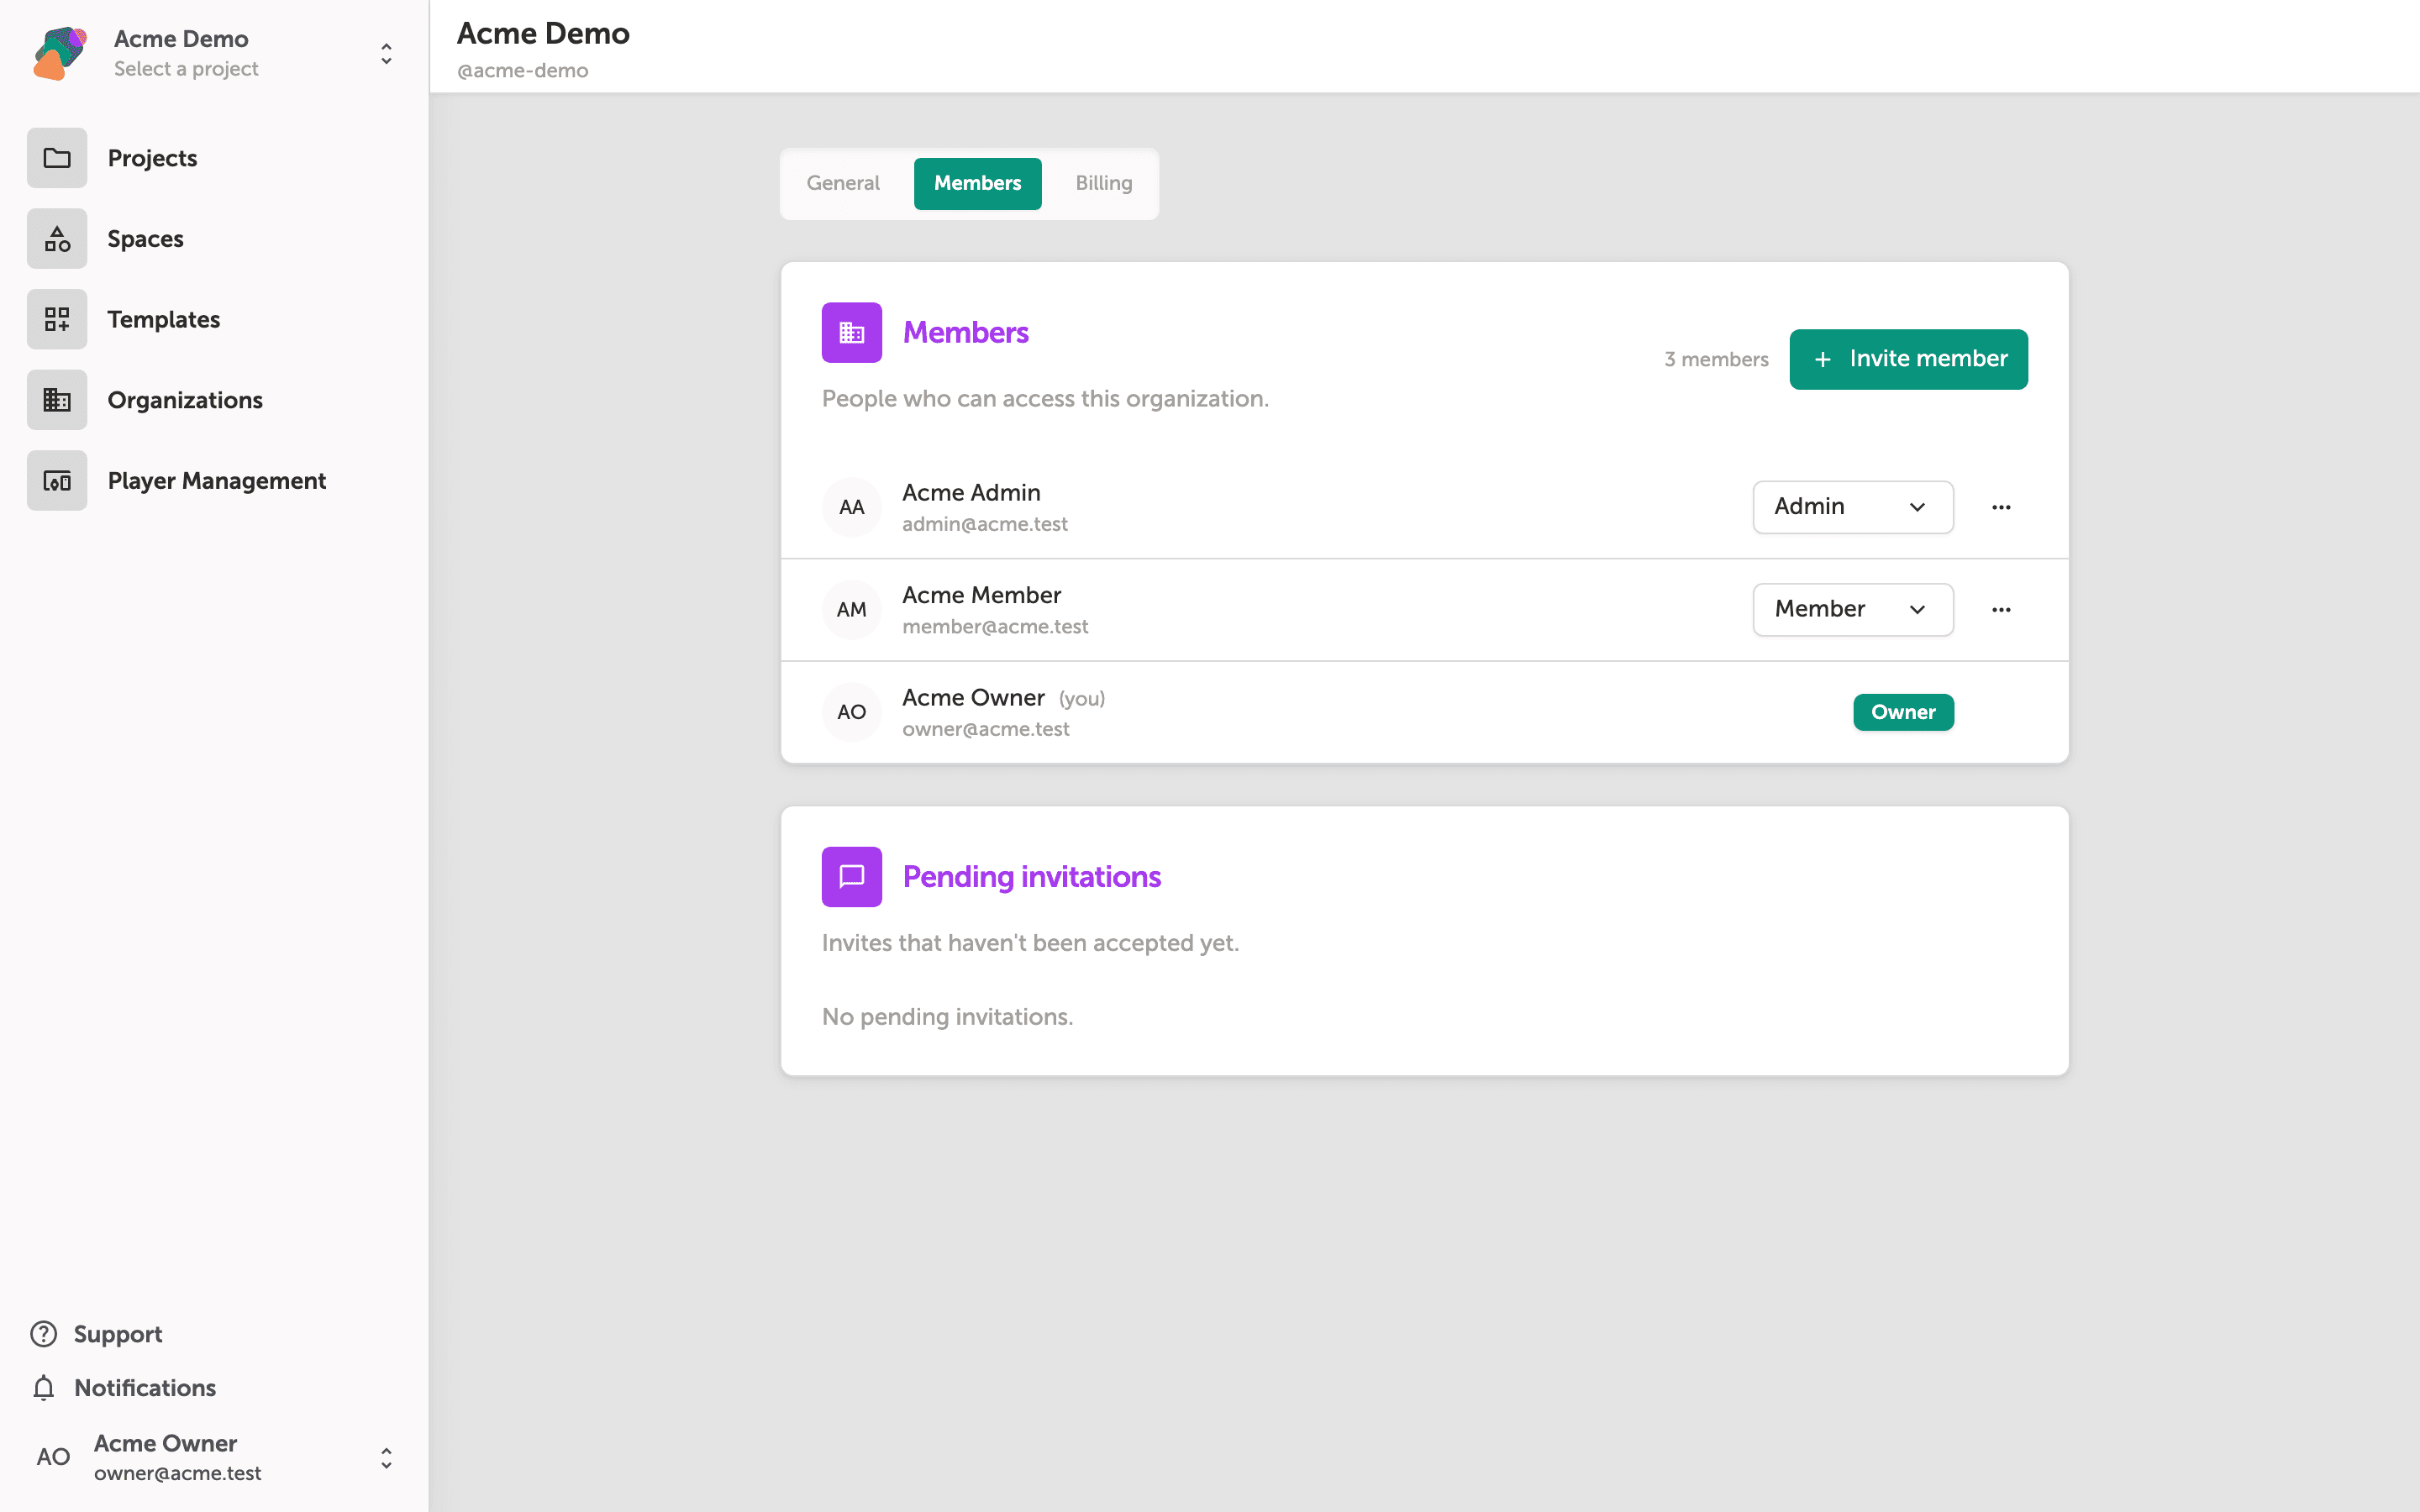Click the Support question mark icon
2420x1512 pixels.
(43, 1334)
